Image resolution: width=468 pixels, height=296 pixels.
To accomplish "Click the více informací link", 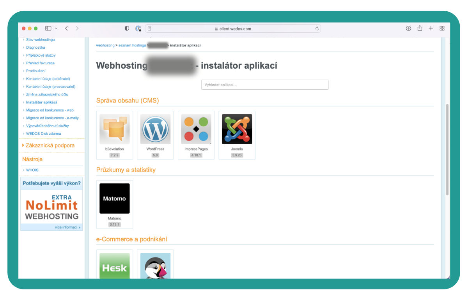I will tap(67, 227).
